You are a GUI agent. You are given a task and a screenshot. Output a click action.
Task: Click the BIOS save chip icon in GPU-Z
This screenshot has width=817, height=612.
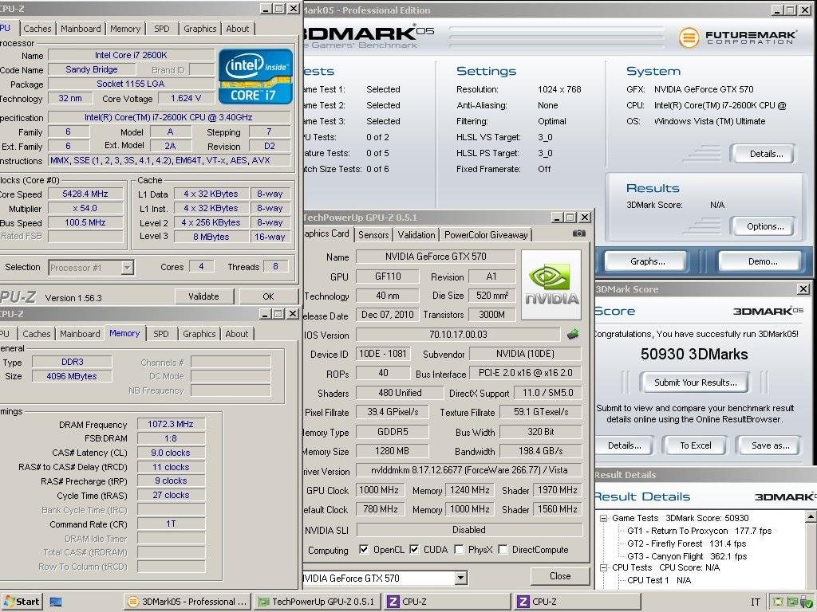(573, 334)
